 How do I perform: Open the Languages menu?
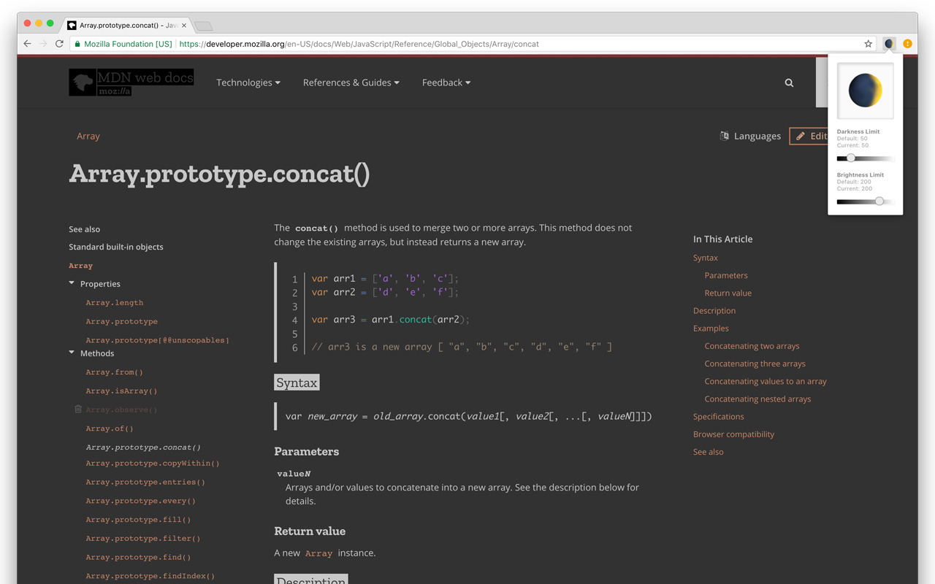tap(750, 136)
